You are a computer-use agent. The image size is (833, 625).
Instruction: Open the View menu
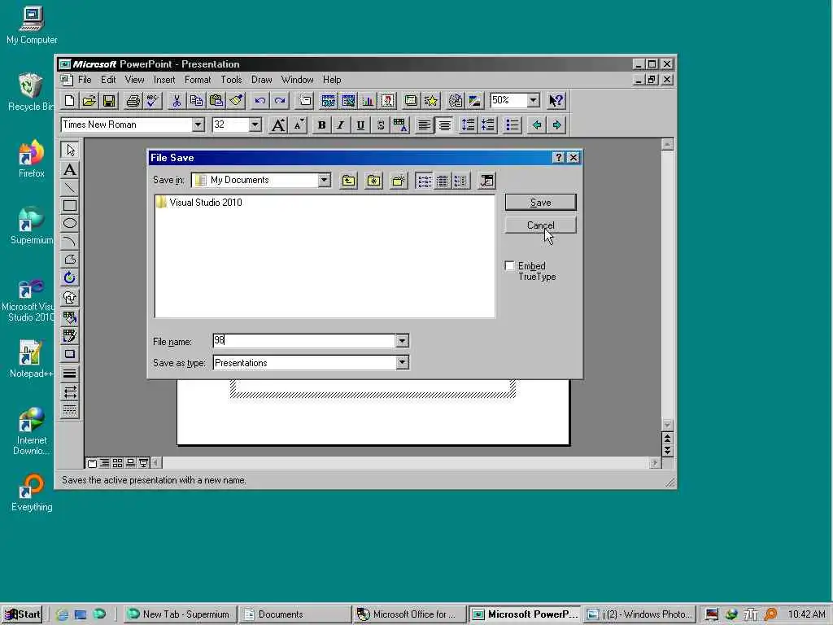click(x=134, y=80)
